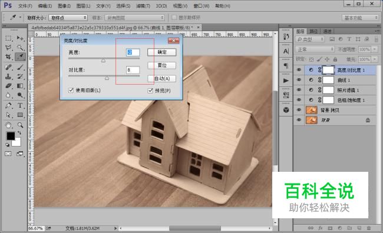The width and height of the screenshot is (383, 233).
Task: Click the 确定 button
Action: click(161, 52)
